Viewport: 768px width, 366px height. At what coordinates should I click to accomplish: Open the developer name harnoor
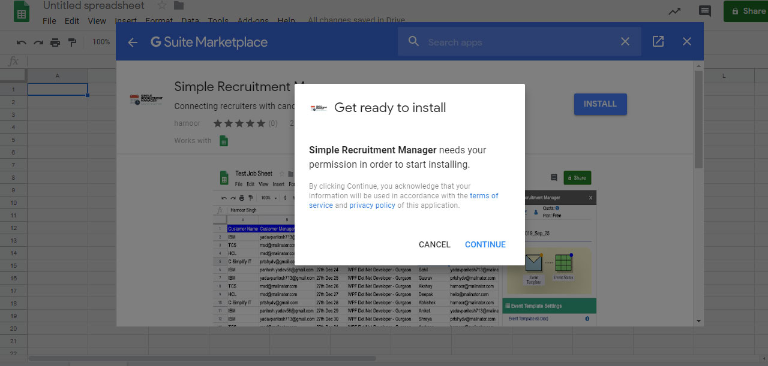(x=188, y=123)
